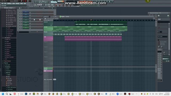This screenshot has width=171, height=96.
Task: Click the tempo display in the transport panel
Action: pos(48,5)
